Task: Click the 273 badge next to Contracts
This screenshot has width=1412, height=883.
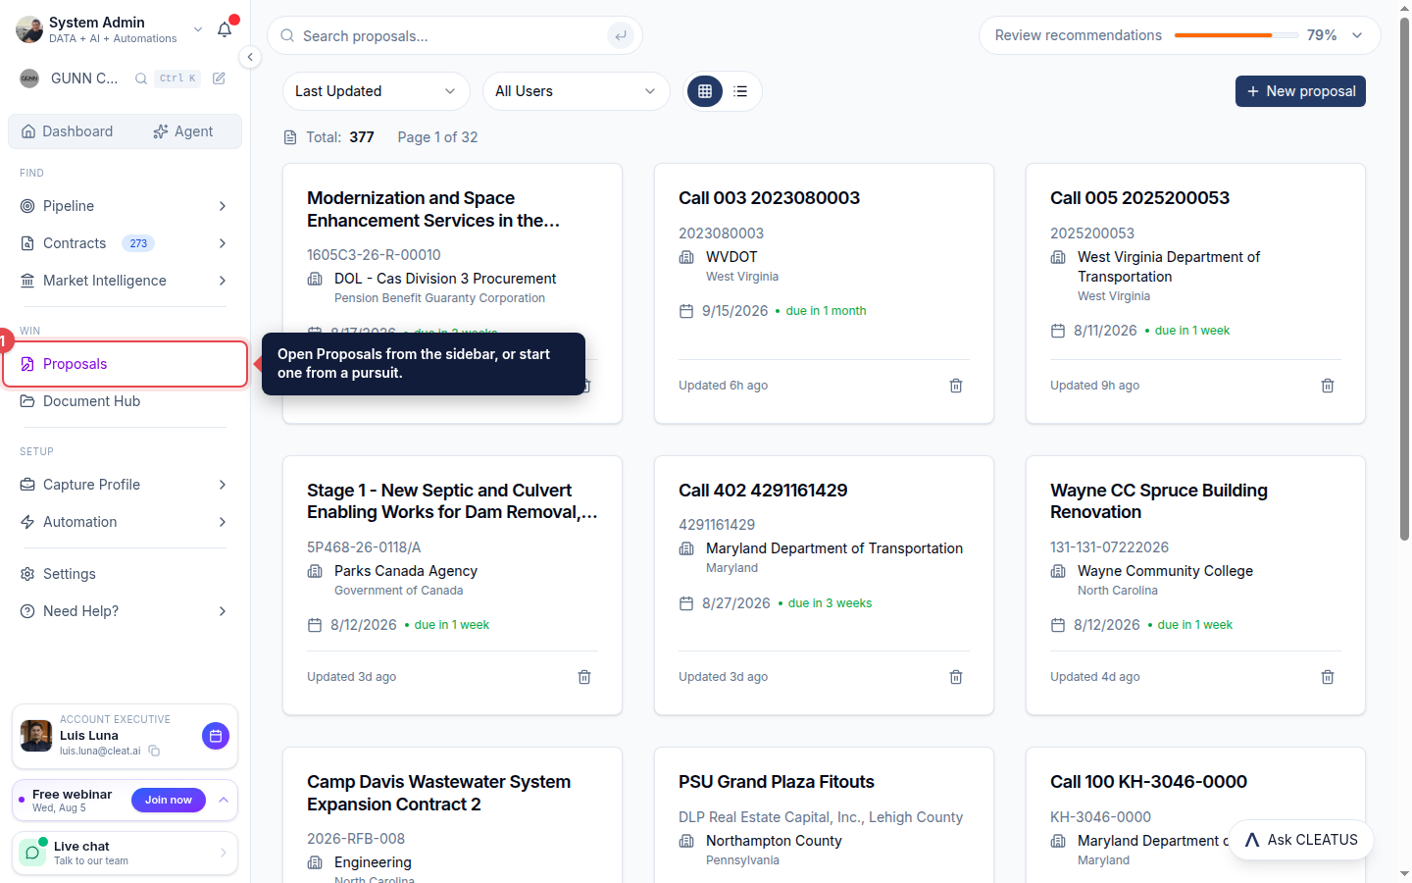Action: click(138, 243)
